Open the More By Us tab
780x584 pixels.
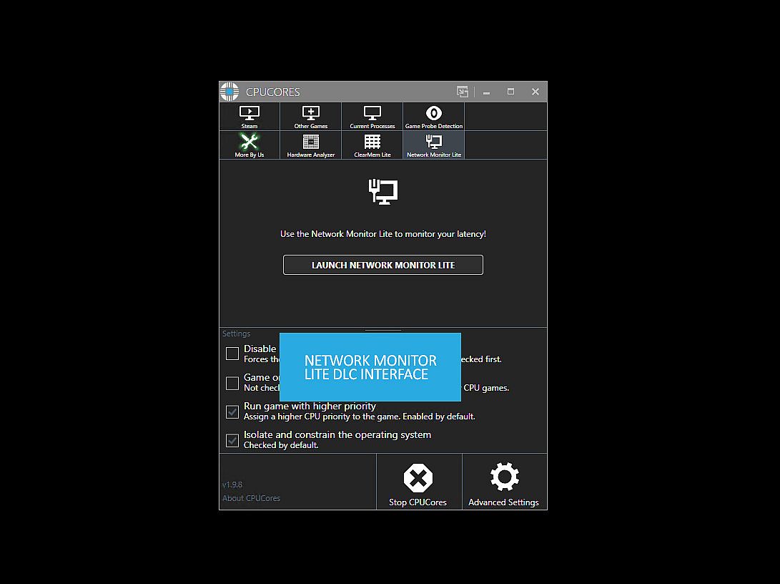tap(250, 145)
